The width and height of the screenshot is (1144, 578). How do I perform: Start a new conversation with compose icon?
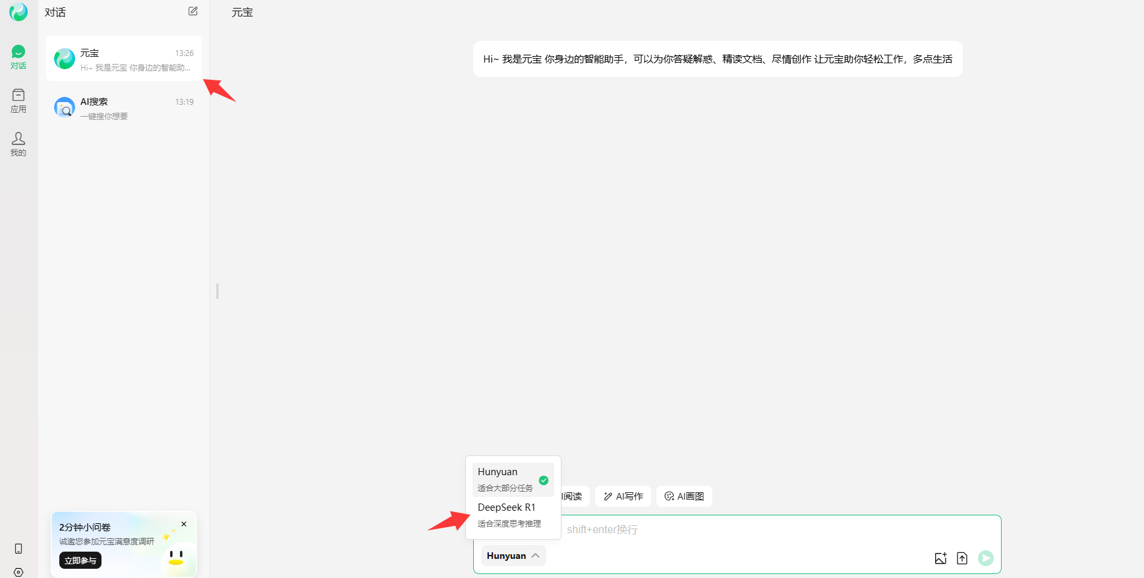pyautogui.click(x=193, y=11)
